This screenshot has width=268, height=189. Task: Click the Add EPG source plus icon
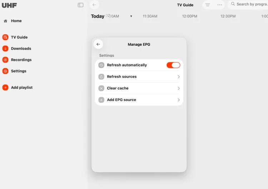(101, 100)
